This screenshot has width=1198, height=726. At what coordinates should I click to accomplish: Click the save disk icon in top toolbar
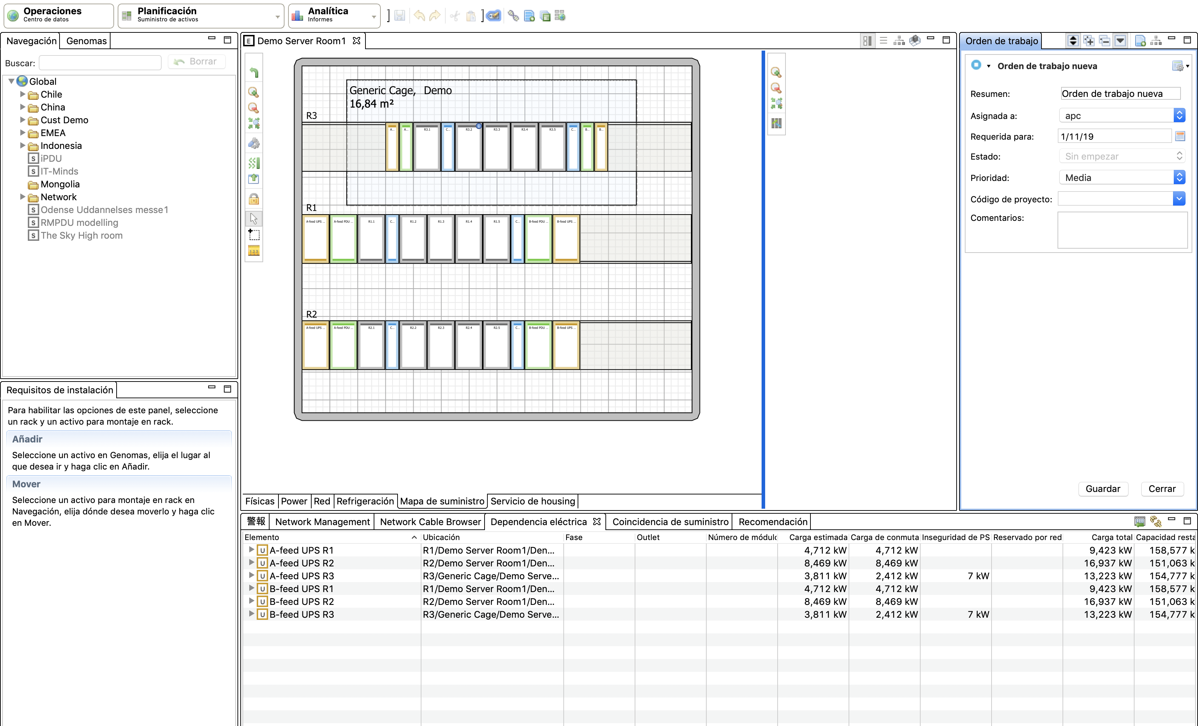(399, 16)
